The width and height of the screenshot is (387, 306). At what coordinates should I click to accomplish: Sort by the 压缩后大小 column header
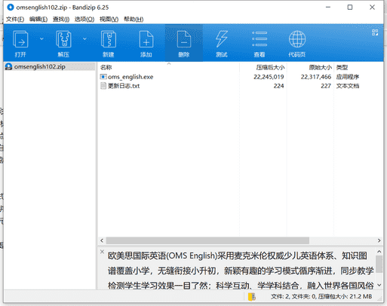point(263,67)
